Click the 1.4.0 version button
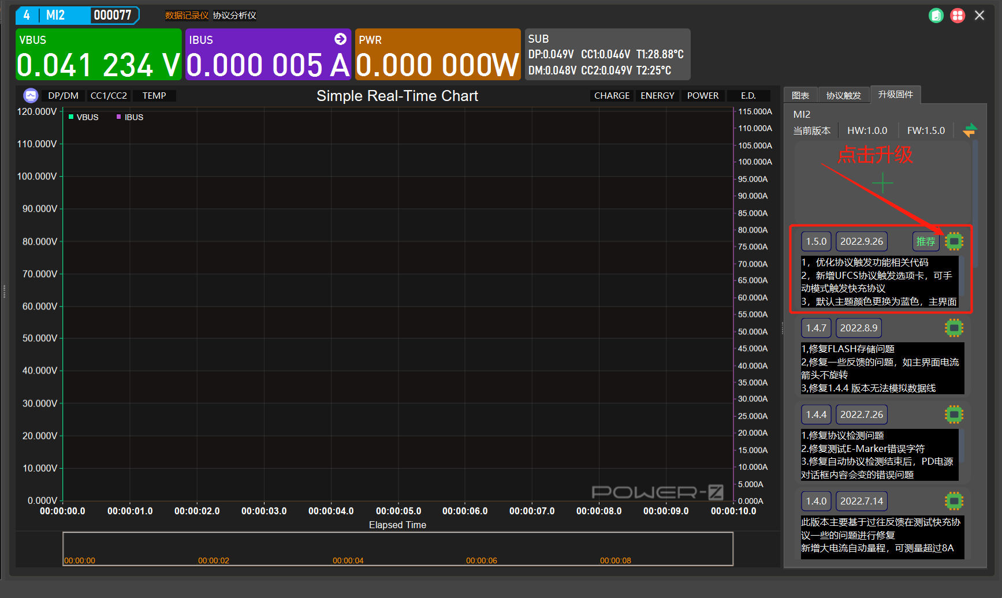Screen dimensions: 1002x598 point(816,501)
